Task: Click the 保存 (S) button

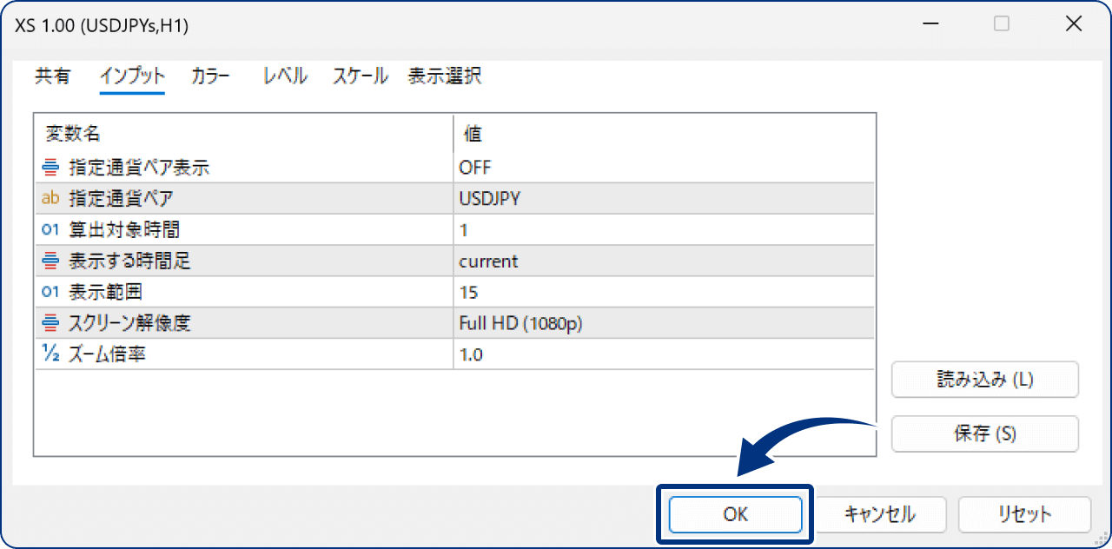Action: (985, 433)
